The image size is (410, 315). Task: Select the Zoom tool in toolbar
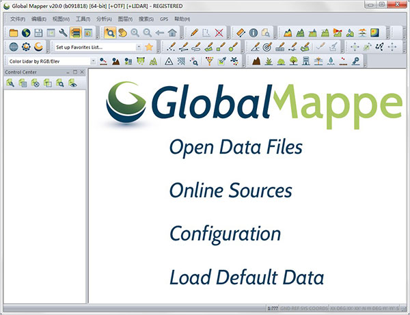tap(110, 33)
